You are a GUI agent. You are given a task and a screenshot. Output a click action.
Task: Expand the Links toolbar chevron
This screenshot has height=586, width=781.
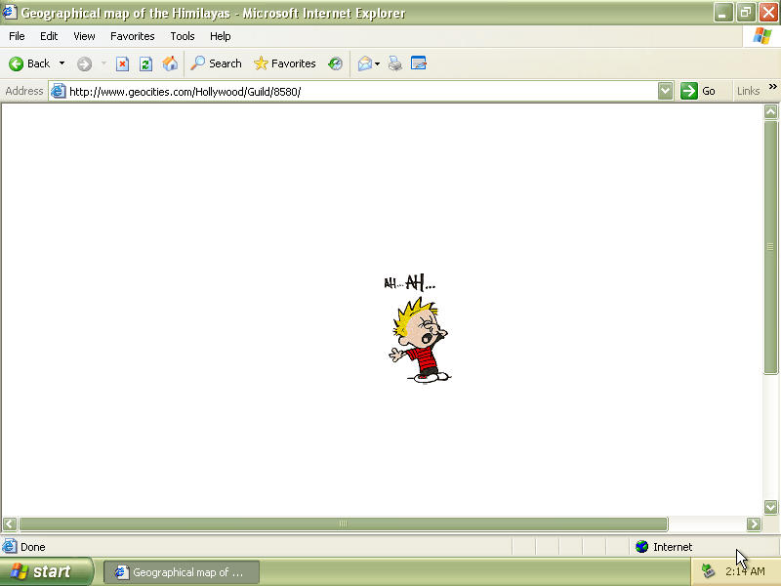[x=773, y=88]
